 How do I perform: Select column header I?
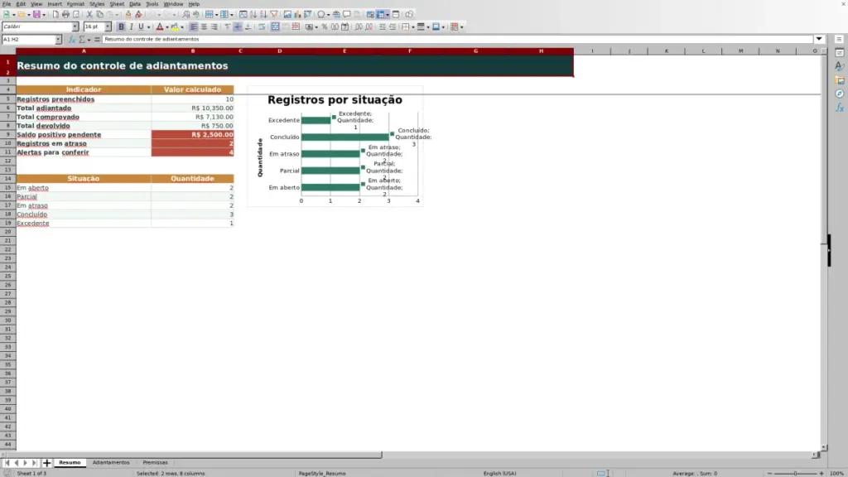(592, 51)
